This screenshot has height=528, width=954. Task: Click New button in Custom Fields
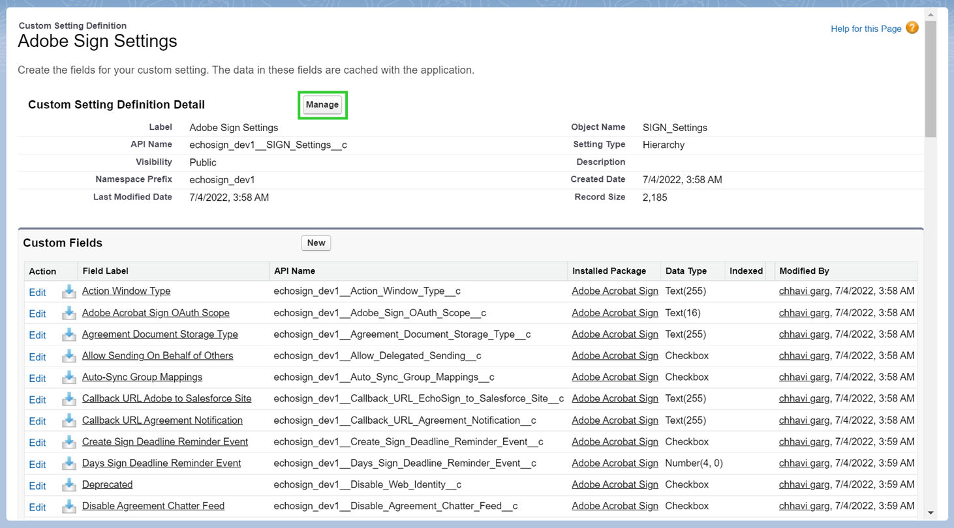(316, 242)
